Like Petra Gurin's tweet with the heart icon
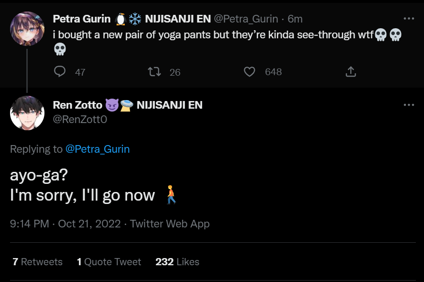Viewport: 424px width, 282px height. tap(250, 72)
